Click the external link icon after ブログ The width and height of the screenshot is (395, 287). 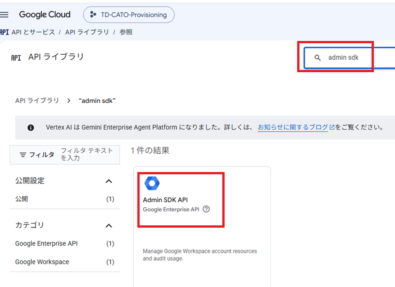332,127
